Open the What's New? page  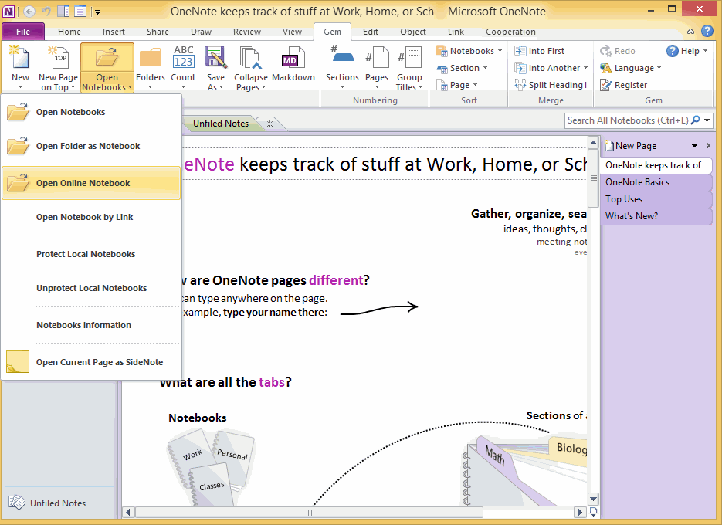(656, 216)
